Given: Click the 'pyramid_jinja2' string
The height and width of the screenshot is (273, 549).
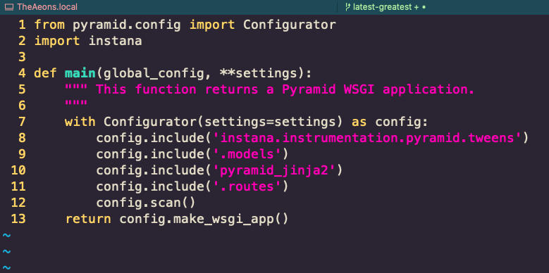Looking at the screenshot, I should pyautogui.click(x=274, y=170).
